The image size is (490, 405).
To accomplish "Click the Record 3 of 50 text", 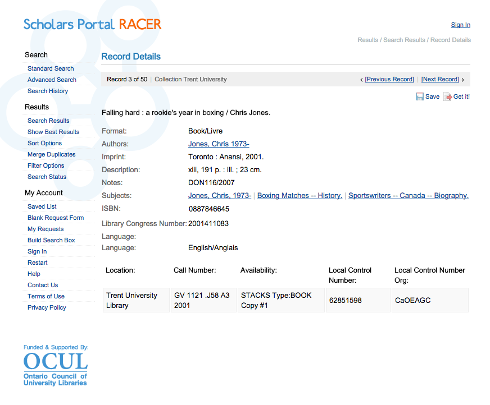I will 127,79.
